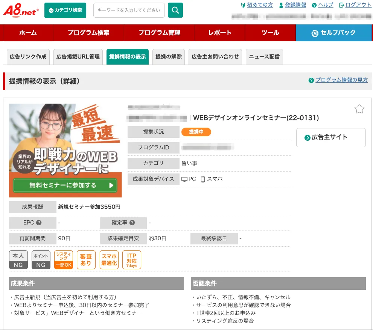Open the レポート menu
373x330 pixels.
click(x=219, y=33)
